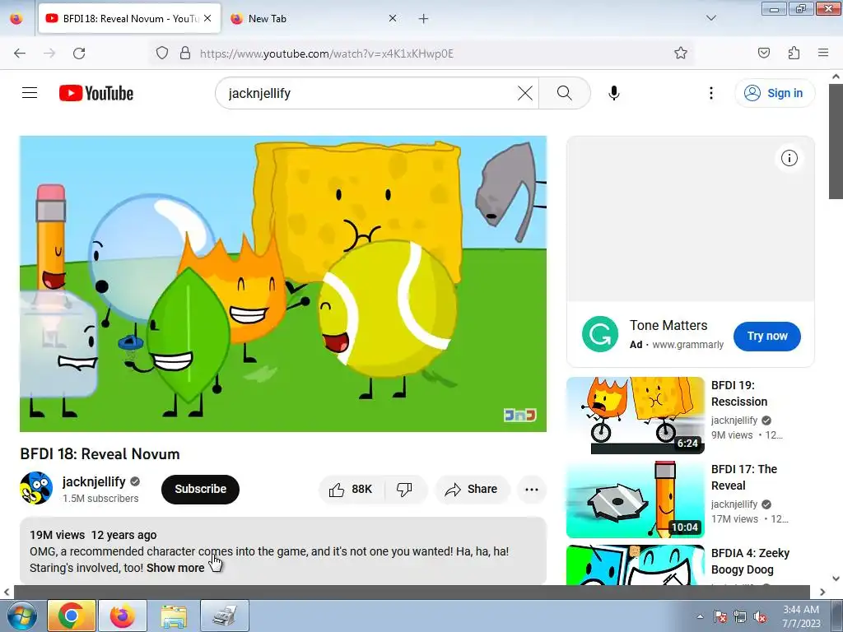
Task: Expand the list all tabs chevron
Action: pos(710,18)
